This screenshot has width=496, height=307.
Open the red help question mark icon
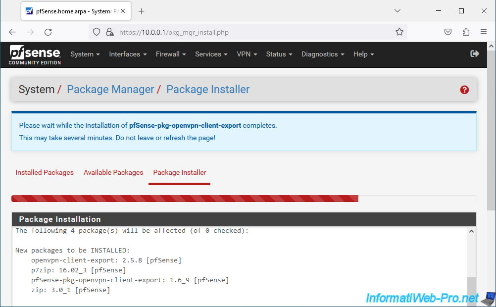pos(464,90)
